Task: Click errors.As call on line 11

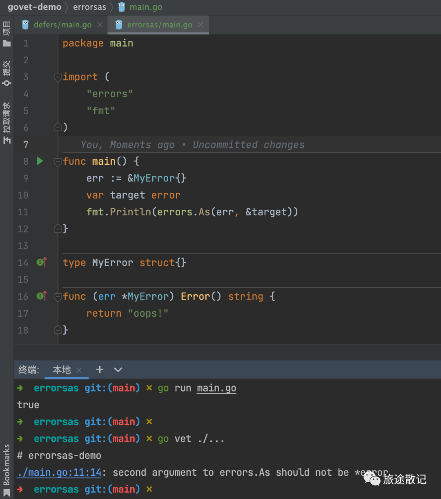Action: pos(183,212)
